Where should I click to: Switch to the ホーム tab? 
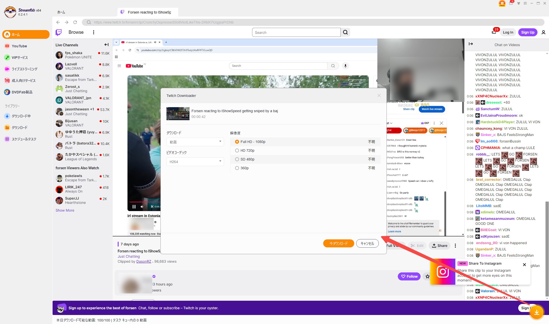click(x=61, y=12)
